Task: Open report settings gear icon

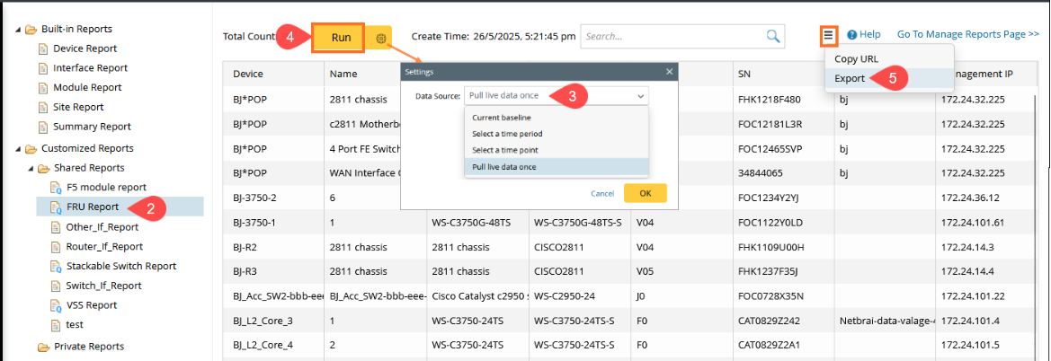Action: (380, 39)
